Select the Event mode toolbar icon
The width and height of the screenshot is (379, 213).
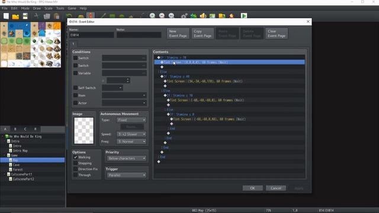tap(91, 16)
